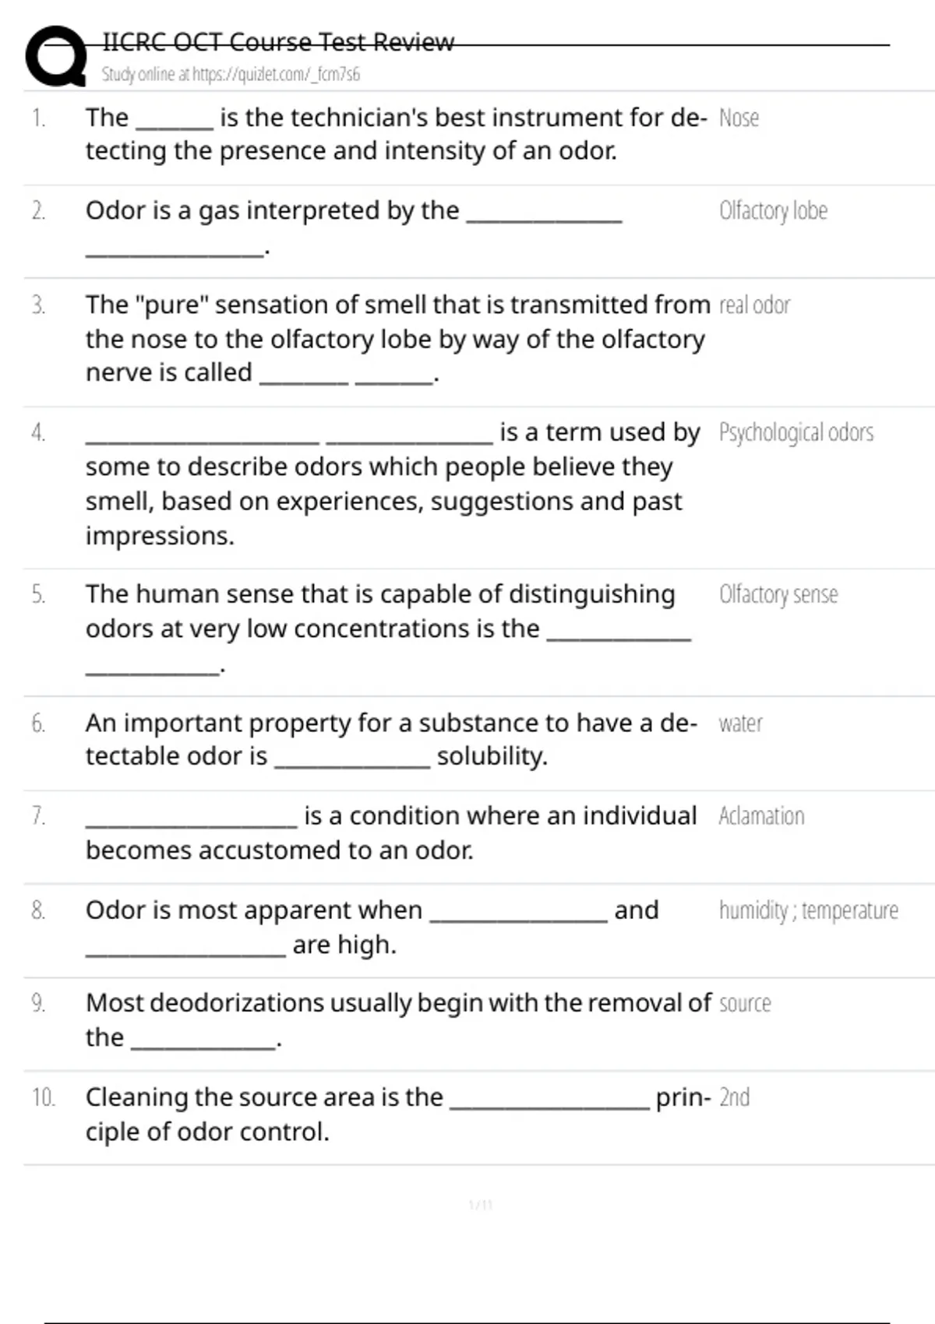Select the "Aclamation" answer text

(761, 816)
